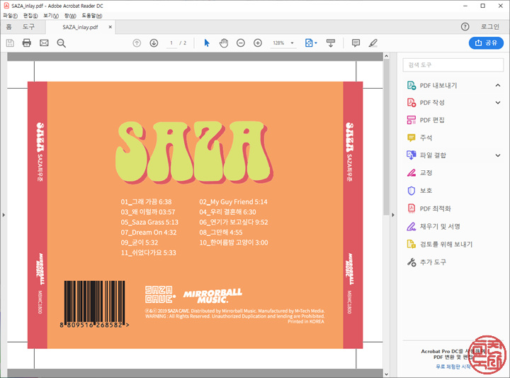Zoom out with the minus icon

(x=241, y=43)
